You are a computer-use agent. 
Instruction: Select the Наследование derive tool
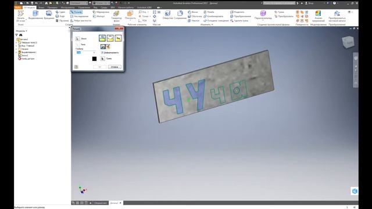pos(79,16)
